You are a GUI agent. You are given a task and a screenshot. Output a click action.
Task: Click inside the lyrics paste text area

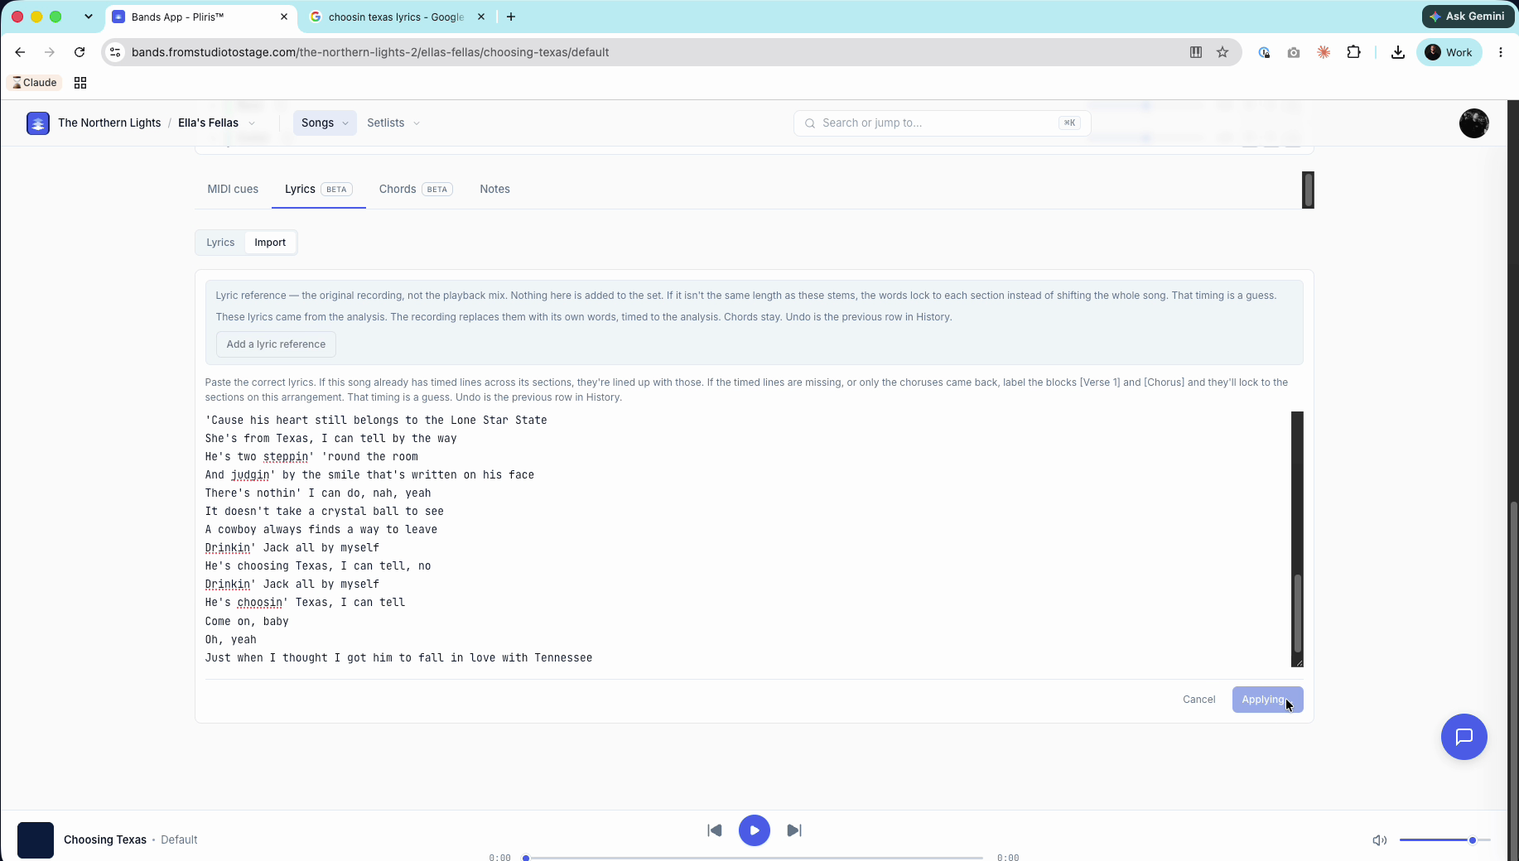747,539
